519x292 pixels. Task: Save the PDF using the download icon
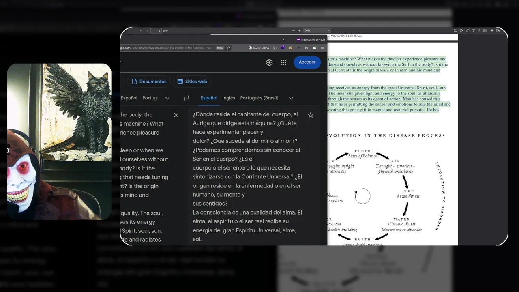[498, 30]
